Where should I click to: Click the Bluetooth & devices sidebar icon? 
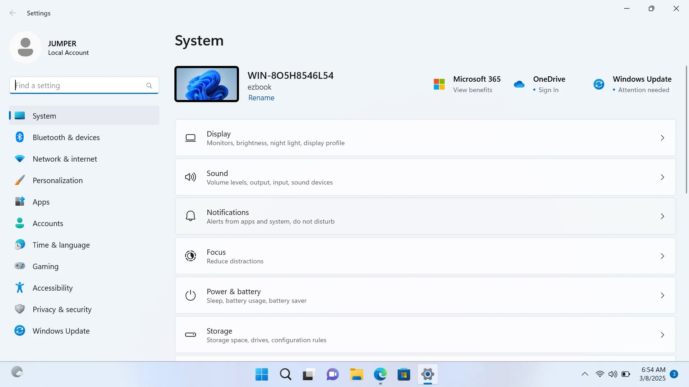[x=20, y=137]
